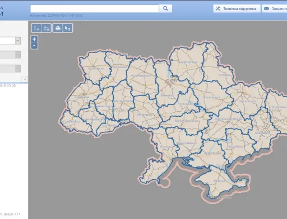This screenshot has height=219, width=287.
Task: Click the print map icon
Action: (58, 28)
